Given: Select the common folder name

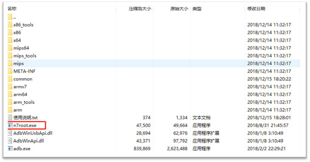Looking at the screenshot, I should [23, 79].
